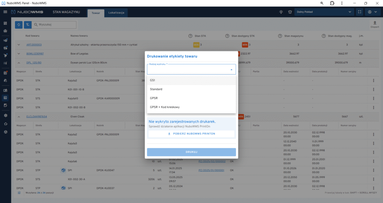Open the user account dropdown

point(372,12)
